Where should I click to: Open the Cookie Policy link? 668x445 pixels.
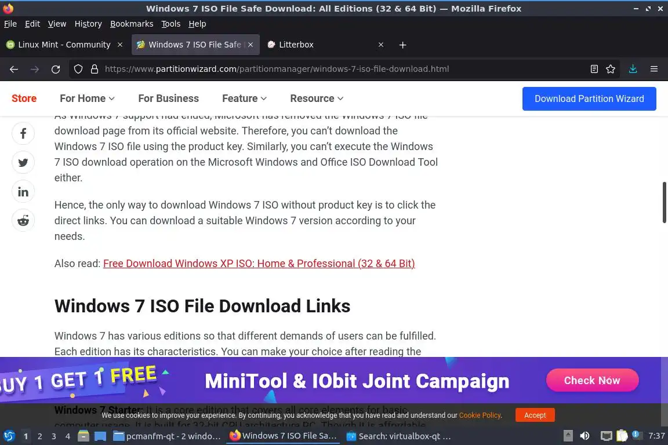pyautogui.click(x=480, y=415)
